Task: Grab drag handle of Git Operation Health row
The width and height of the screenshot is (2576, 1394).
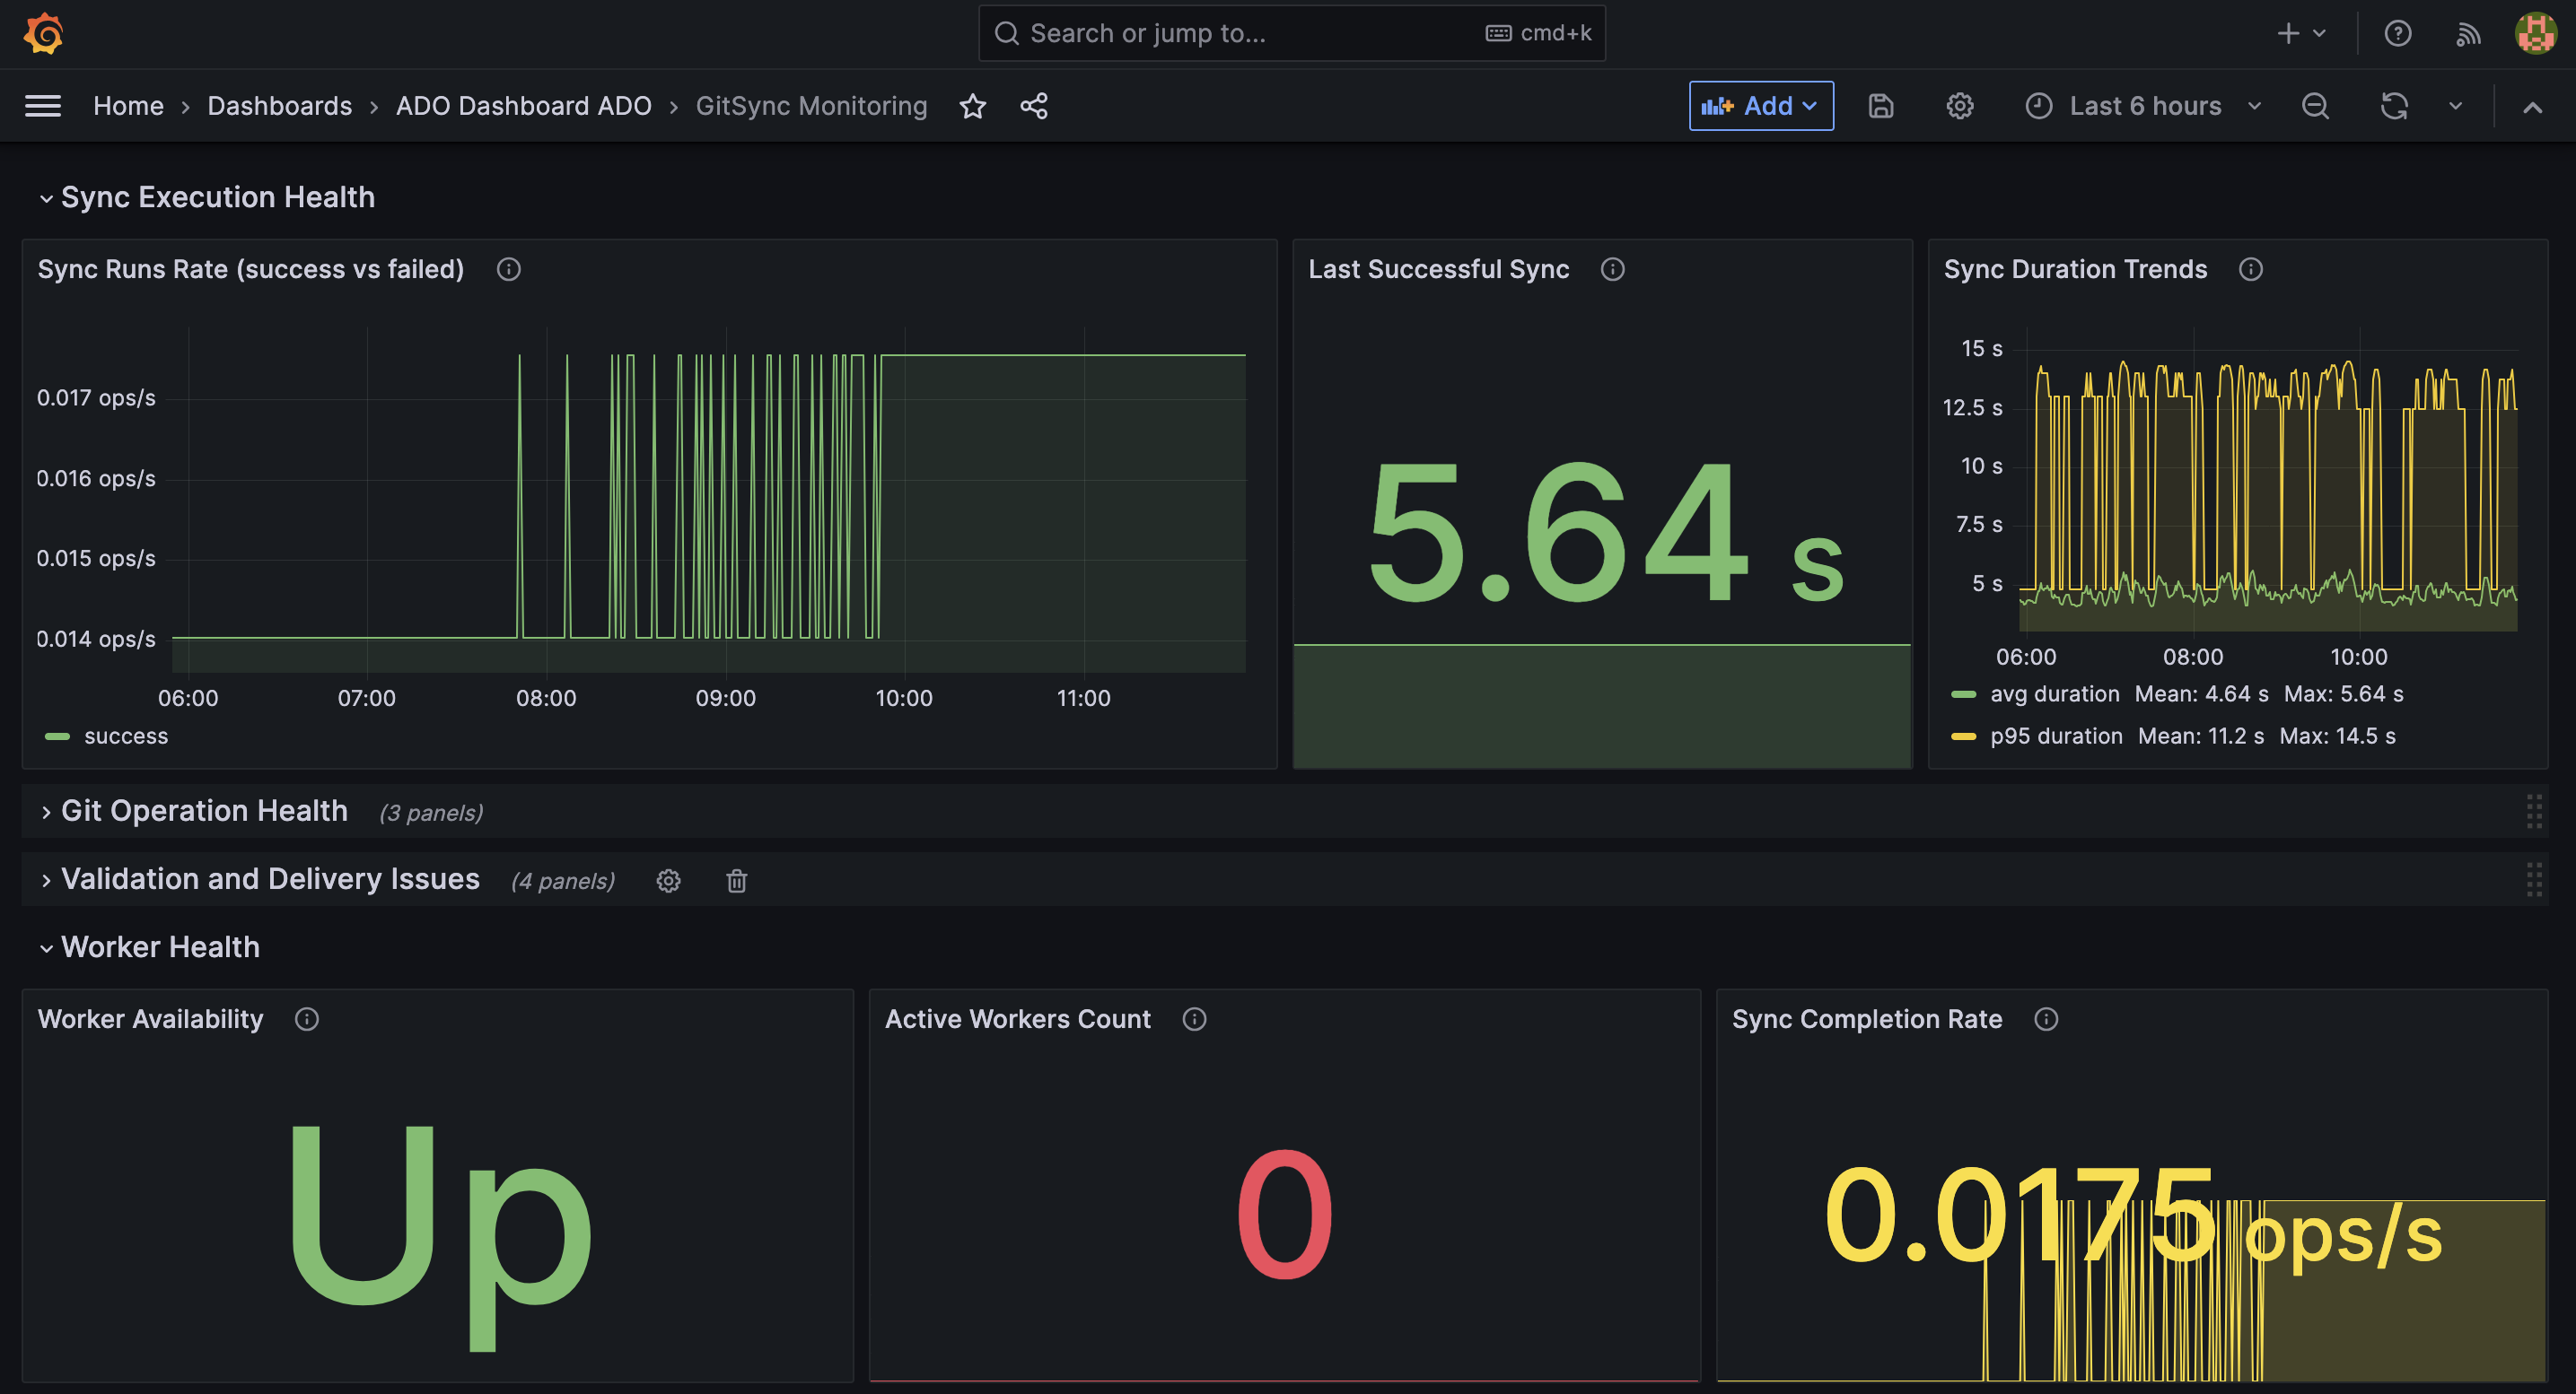Action: point(2534,812)
